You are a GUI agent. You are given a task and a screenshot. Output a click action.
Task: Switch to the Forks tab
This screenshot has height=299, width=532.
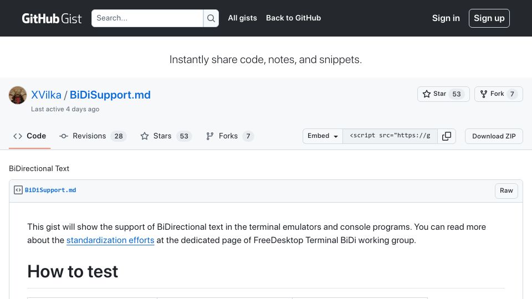pyautogui.click(x=229, y=136)
